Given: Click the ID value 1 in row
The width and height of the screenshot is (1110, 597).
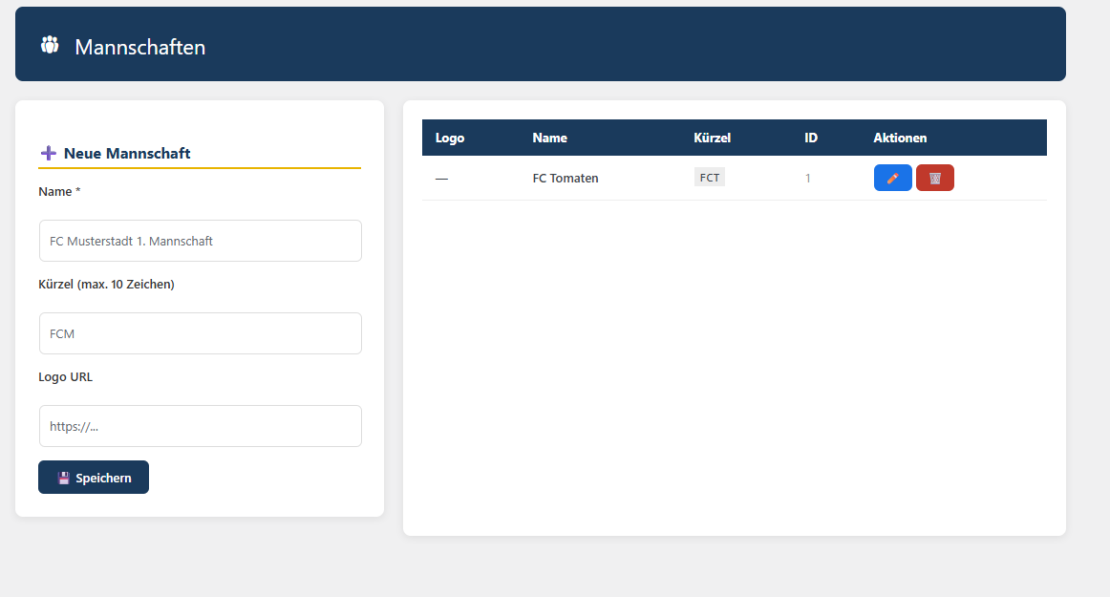Looking at the screenshot, I should (808, 178).
